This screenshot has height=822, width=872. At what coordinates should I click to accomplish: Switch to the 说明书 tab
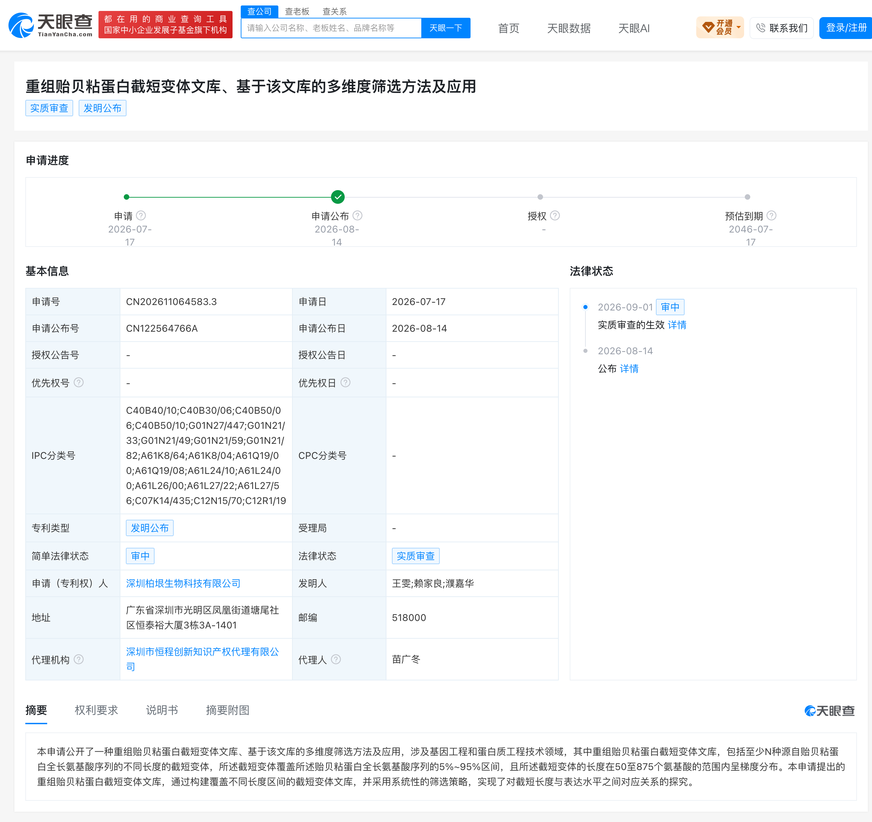162,710
